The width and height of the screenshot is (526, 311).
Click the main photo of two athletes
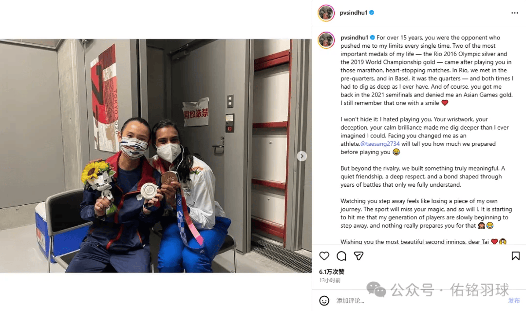[156, 156]
